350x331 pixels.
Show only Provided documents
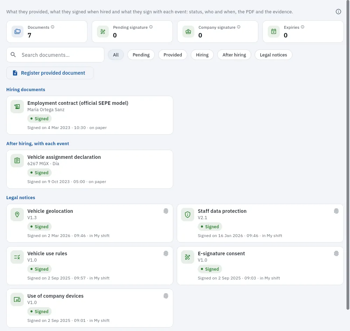(173, 55)
